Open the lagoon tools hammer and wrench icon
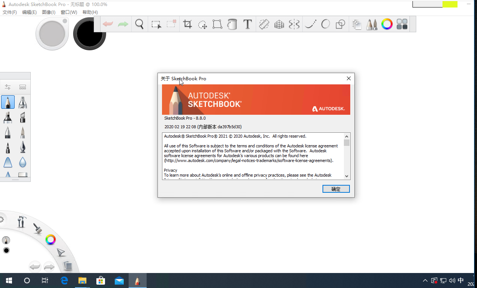477x288 pixels. click(22, 221)
